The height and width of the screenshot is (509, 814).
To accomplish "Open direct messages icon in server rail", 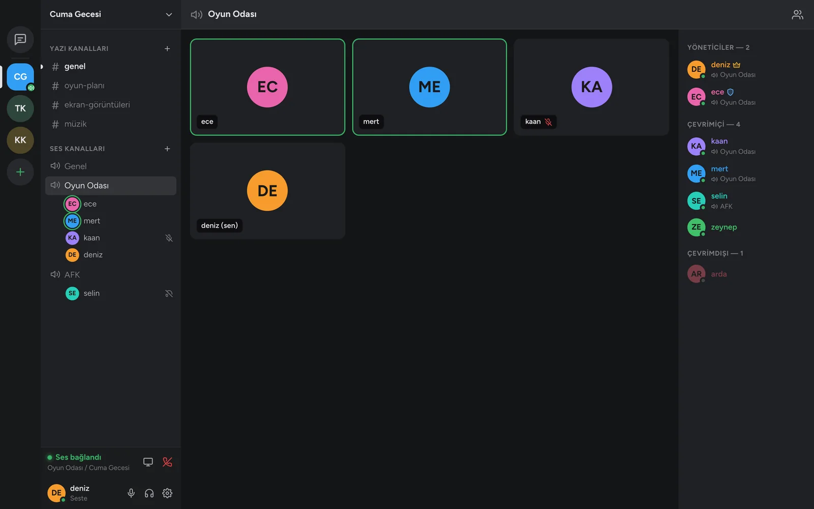I will [20, 39].
